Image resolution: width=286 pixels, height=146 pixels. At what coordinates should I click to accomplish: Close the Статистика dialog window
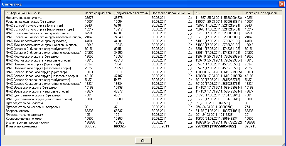click(x=282, y=4)
